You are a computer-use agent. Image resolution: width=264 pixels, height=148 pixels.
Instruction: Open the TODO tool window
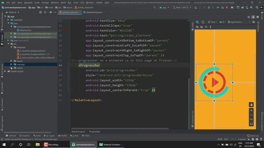click(86, 136)
